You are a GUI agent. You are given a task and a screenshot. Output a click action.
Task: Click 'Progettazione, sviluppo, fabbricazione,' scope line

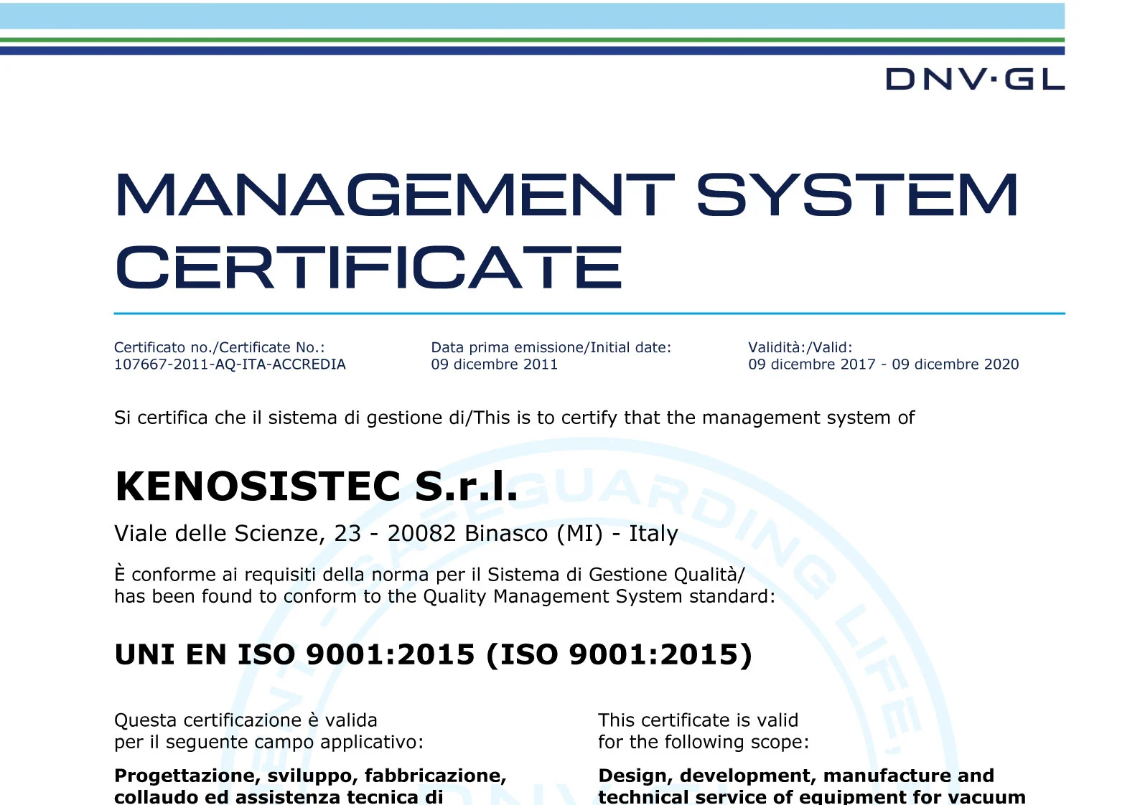click(x=311, y=776)
